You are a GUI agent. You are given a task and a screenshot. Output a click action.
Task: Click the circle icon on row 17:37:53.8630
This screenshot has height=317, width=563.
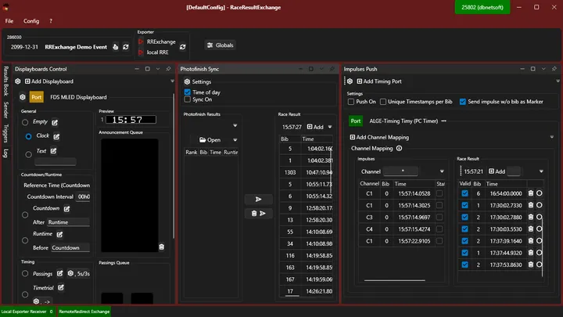(540, 265)
